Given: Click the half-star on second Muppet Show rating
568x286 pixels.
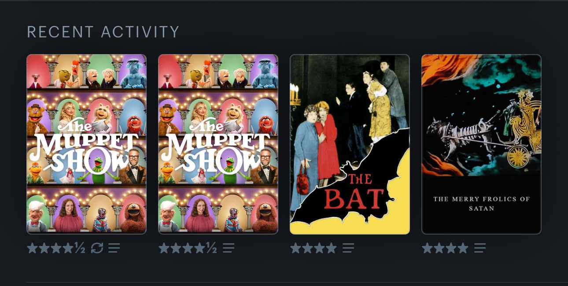Looking at the screenshot, I should tap(211, 248).
